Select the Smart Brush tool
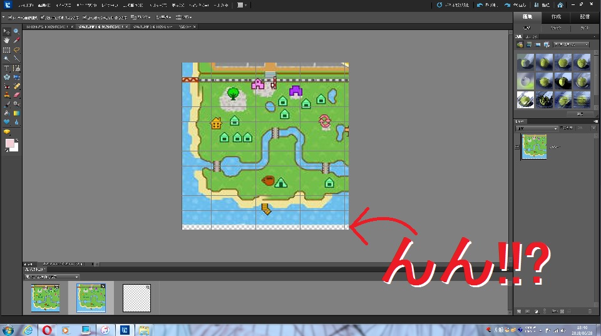 pos(16,104)
